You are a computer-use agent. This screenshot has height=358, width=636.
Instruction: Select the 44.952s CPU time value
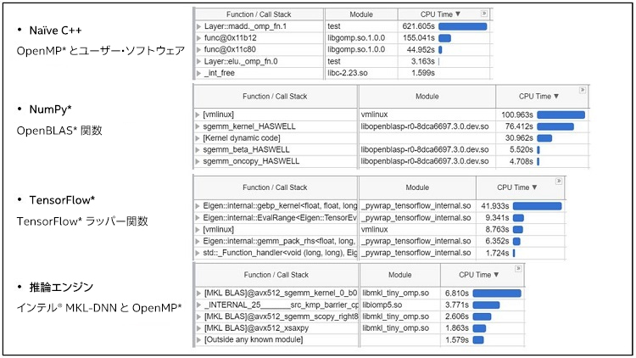tap(421, 49)
